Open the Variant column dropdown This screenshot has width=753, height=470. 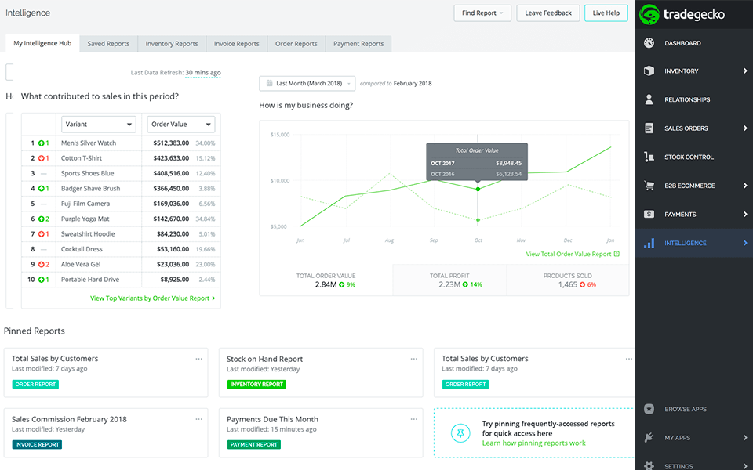[98, 124]
